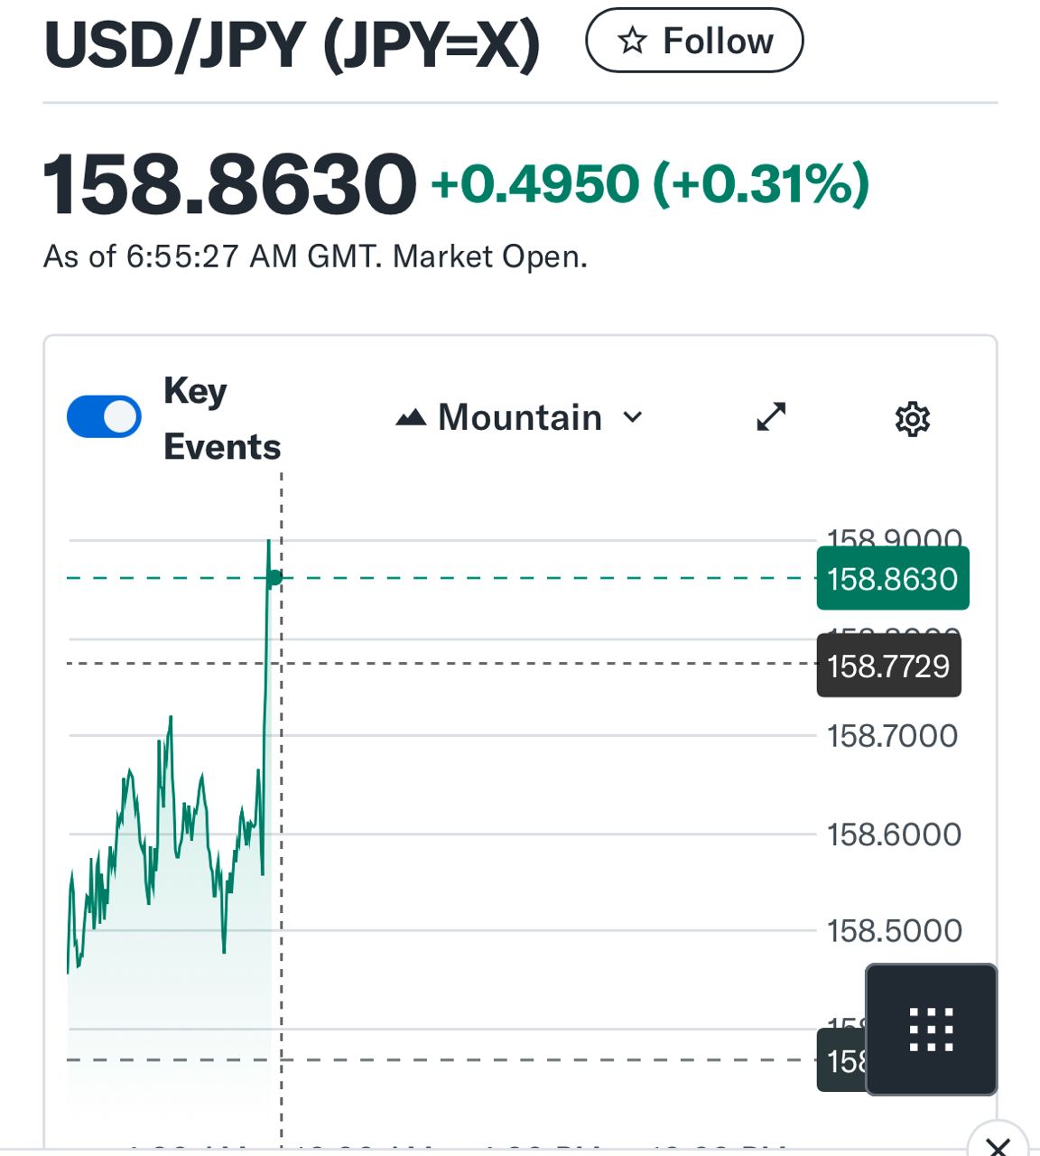Expand the chart to full screen
1040x1156 pixels.
pos(771,417)
